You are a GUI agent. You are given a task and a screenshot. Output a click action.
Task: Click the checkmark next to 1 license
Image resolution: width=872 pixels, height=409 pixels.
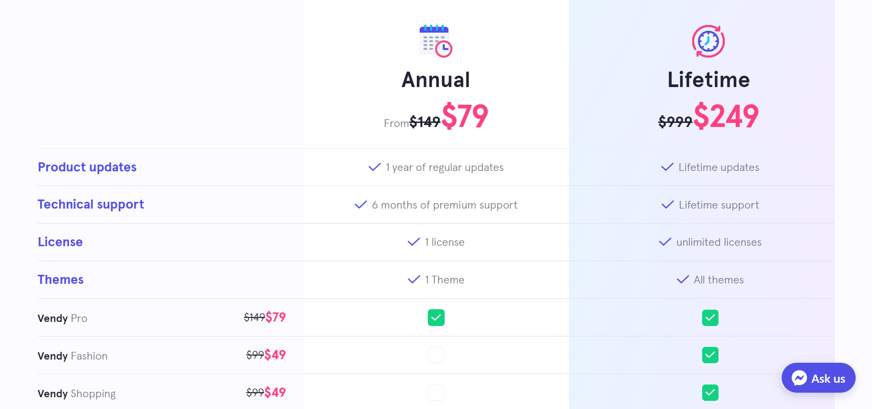coord(413,242)
